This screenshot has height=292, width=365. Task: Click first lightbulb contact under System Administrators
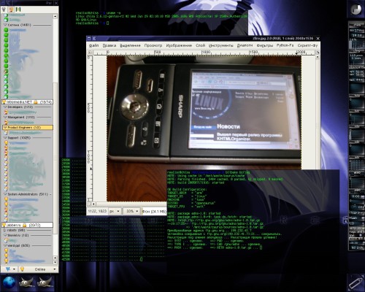[6, 199]
